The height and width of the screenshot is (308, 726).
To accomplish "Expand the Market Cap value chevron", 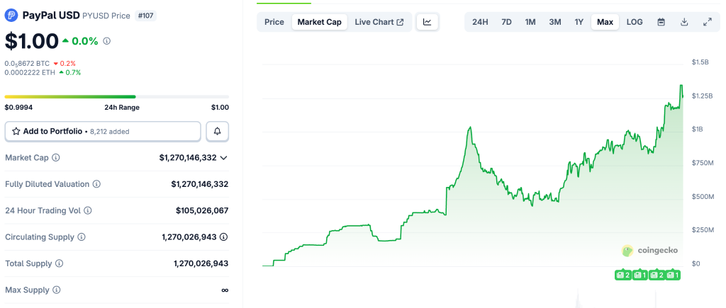I will click(x=224, y=158).
